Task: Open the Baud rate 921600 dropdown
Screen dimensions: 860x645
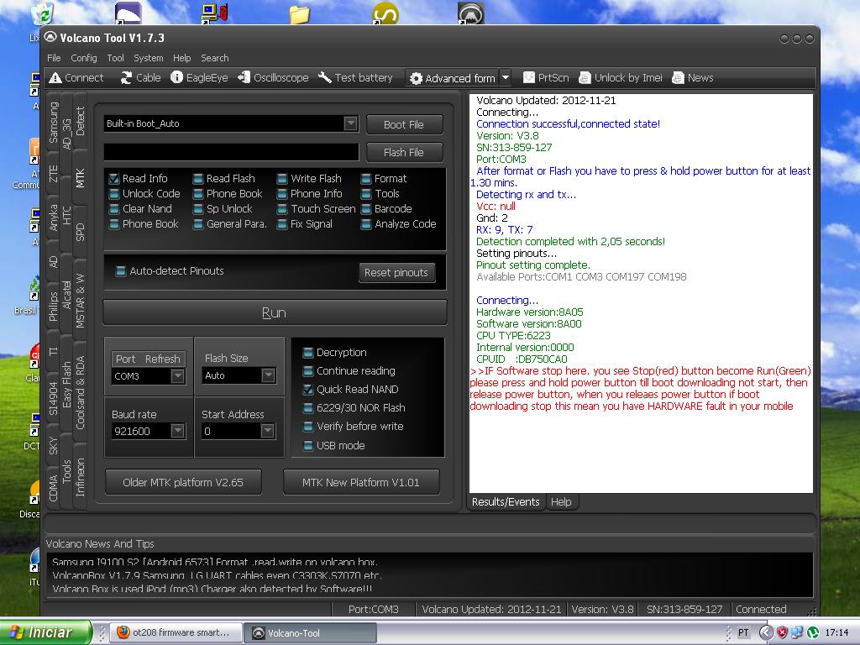Action: pos(177,431)
